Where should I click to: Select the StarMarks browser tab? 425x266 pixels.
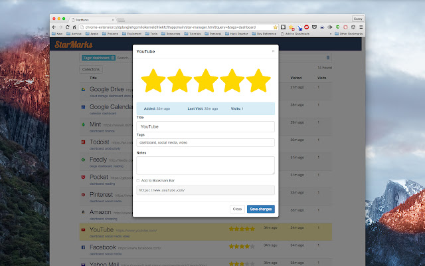[92, 20]
